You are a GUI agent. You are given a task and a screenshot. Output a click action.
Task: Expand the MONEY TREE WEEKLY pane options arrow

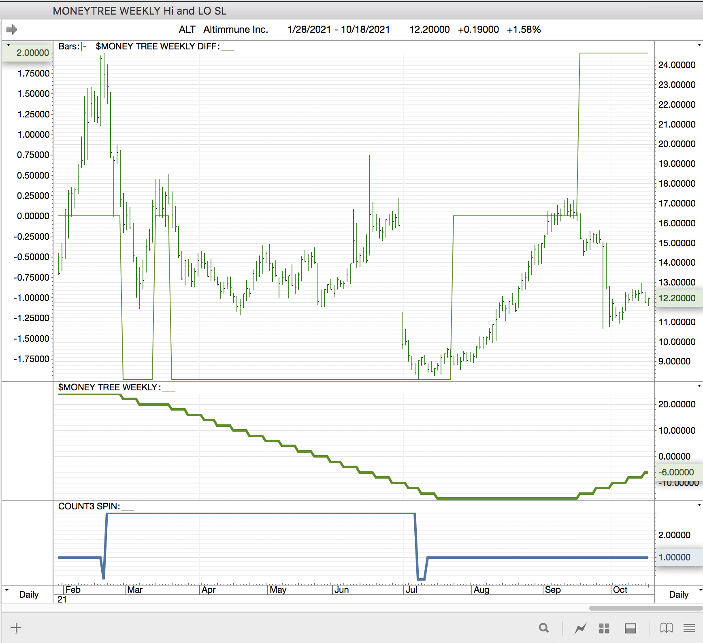(699, 386)
